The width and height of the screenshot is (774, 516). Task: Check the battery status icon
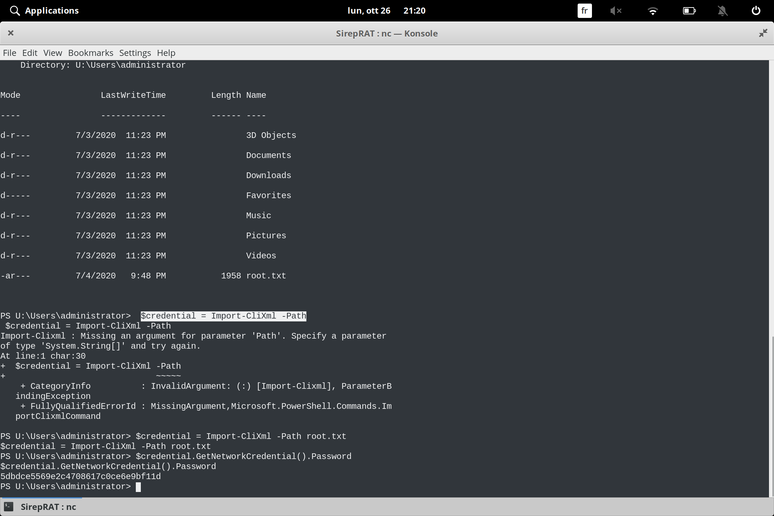[x=689, y=10]
